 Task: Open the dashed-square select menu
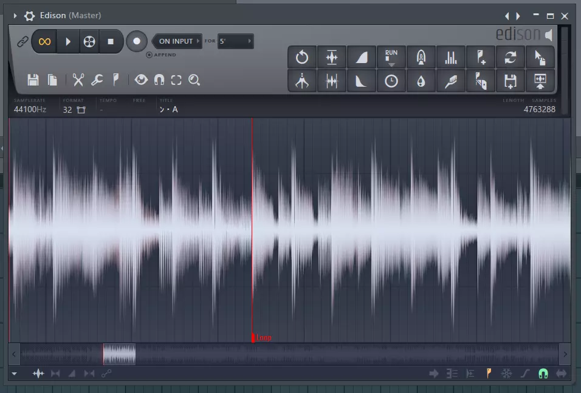[176, 80]
